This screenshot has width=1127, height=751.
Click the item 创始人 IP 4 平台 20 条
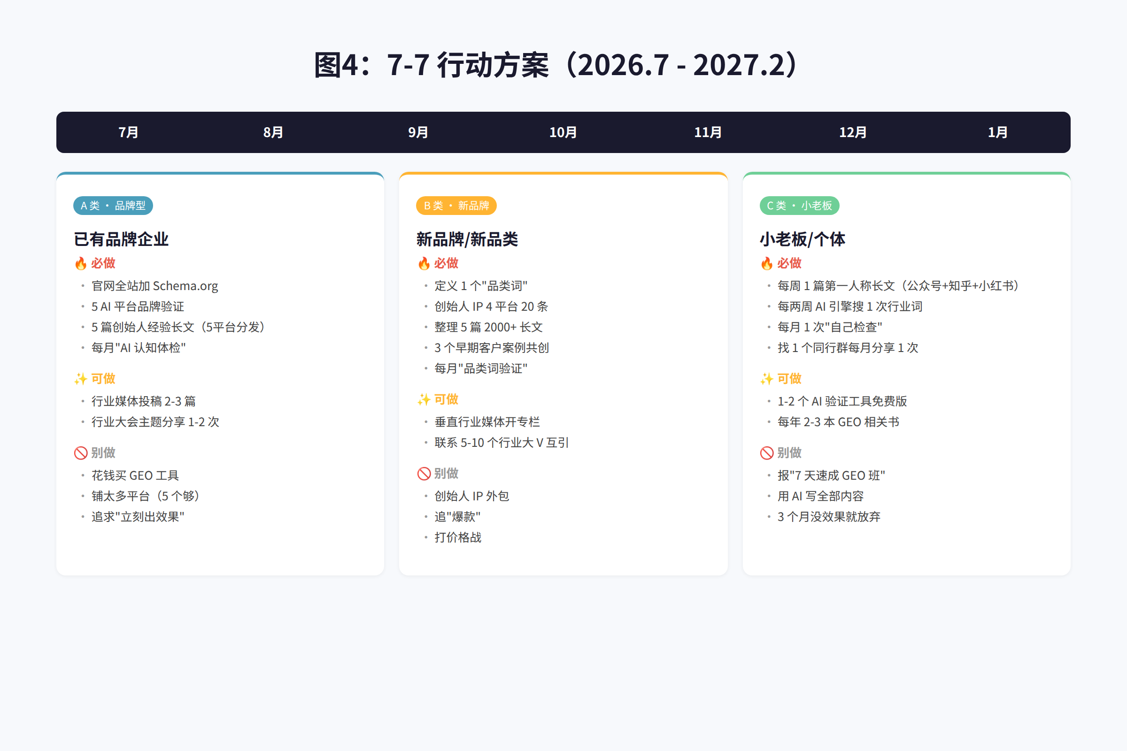491,307
